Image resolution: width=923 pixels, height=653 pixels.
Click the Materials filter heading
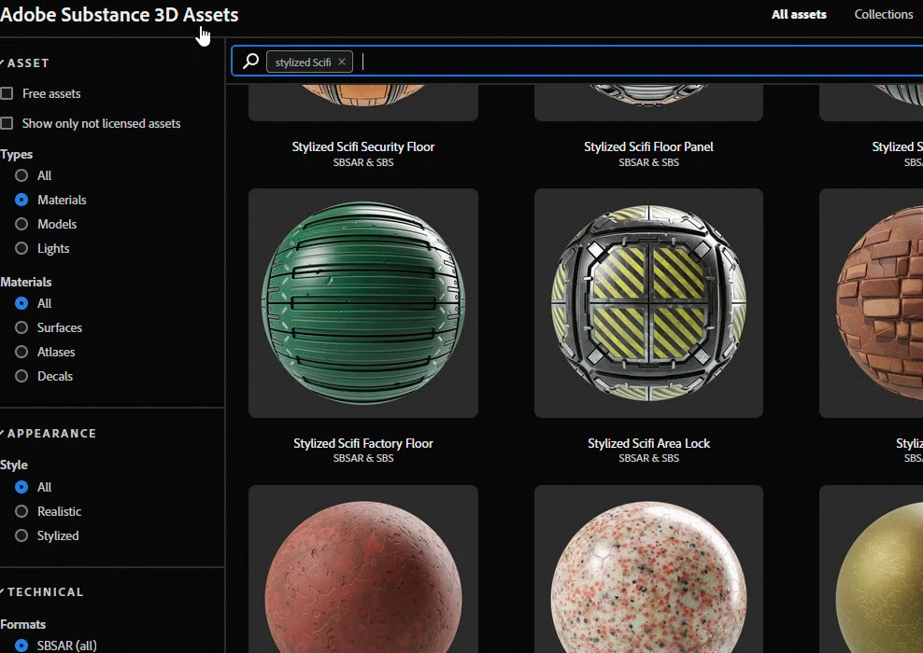click(x=26, y=282)
